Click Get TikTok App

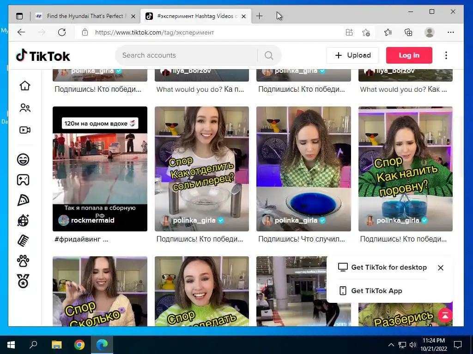click(370, 291)
